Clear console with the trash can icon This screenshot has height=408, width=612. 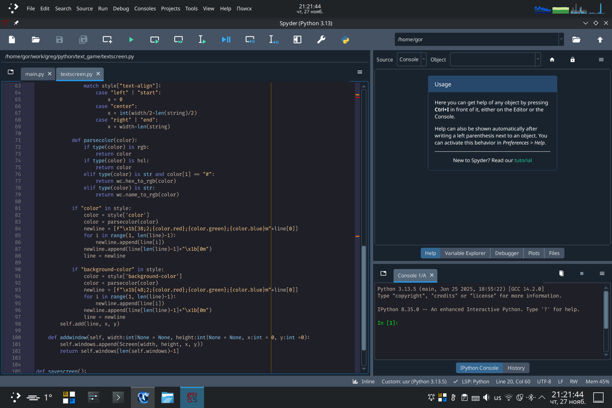pyautogui.click(x=561, y=273)
